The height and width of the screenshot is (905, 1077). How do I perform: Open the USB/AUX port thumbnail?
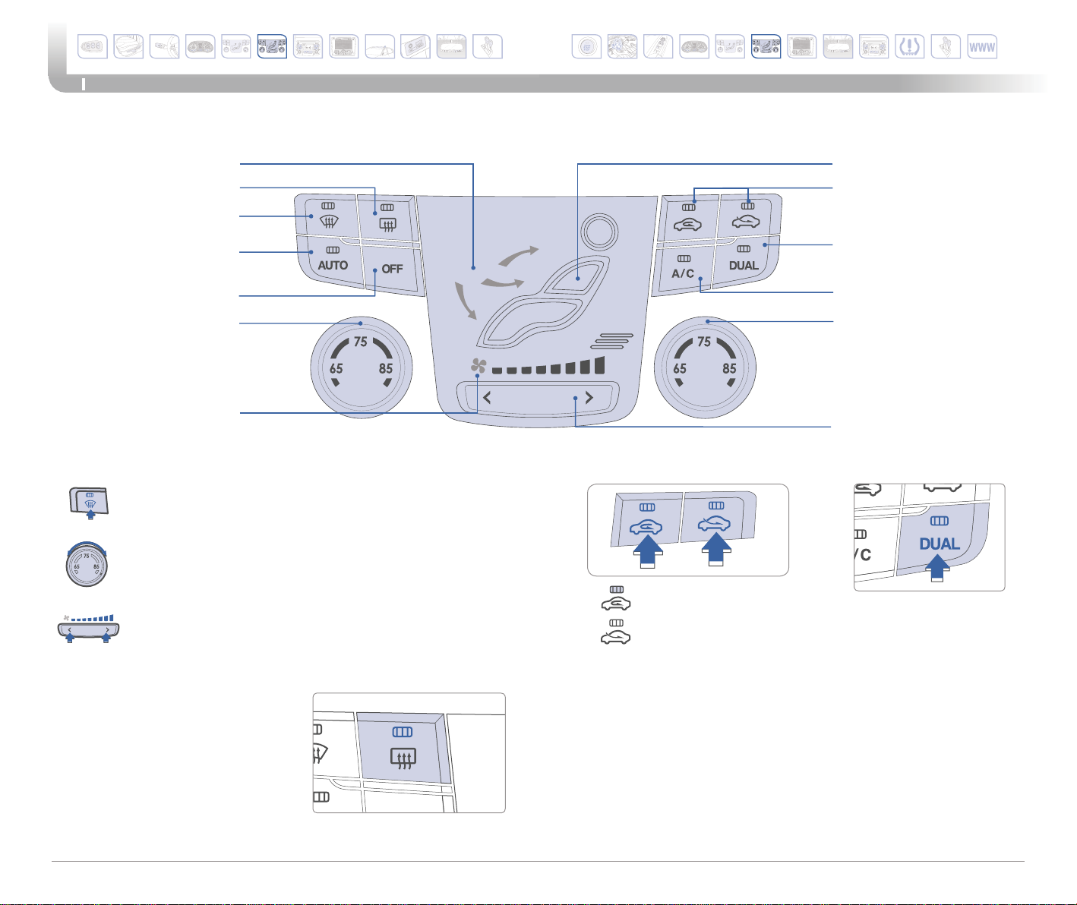pos(415,47)
